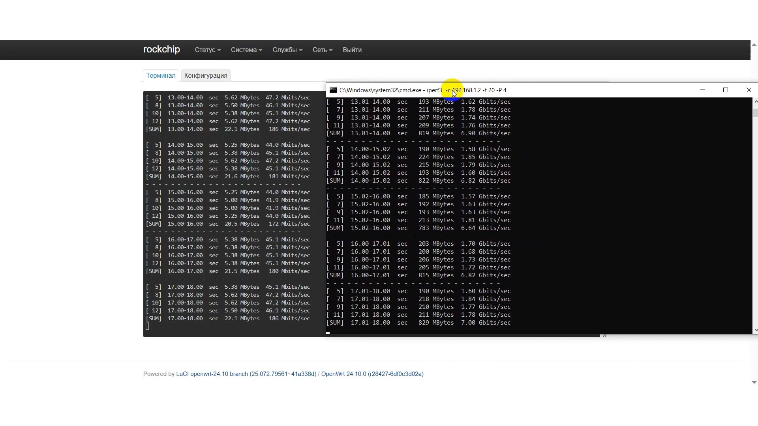Open the Сеть dropdown menu
Screen dimensions: 758x426
(x=323, y=50)
